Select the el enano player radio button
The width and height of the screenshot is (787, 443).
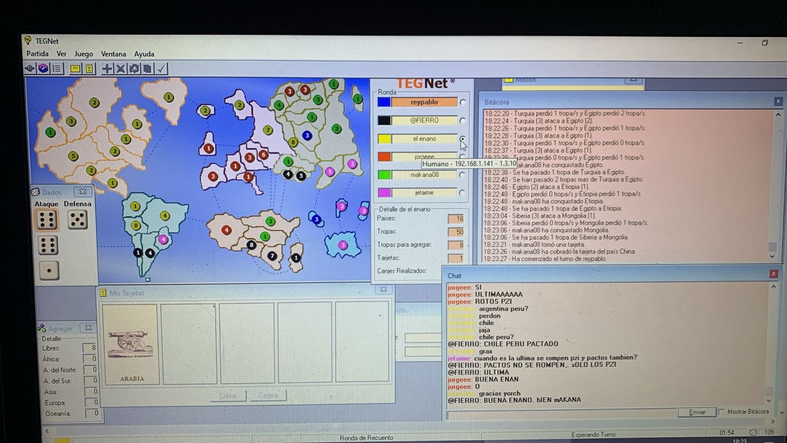pyautogui.click(x=463, y=139)
